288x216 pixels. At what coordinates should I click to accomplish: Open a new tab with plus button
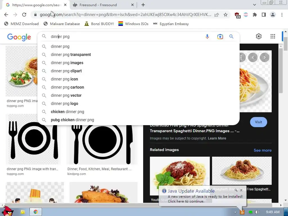tap(143, 5)
